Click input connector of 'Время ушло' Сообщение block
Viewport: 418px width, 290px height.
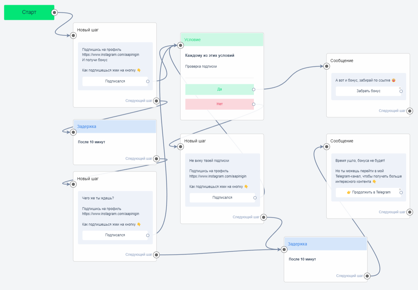coord(326,147)
